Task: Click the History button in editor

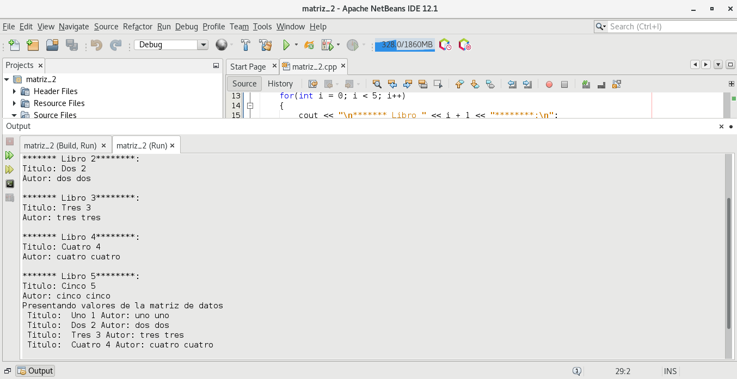Action: (280, 84)
